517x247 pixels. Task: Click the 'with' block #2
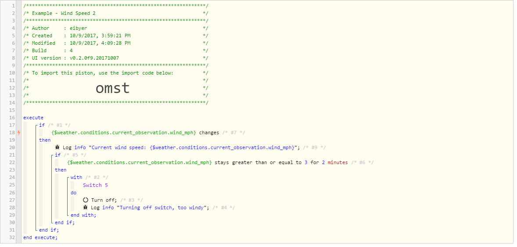76,177
